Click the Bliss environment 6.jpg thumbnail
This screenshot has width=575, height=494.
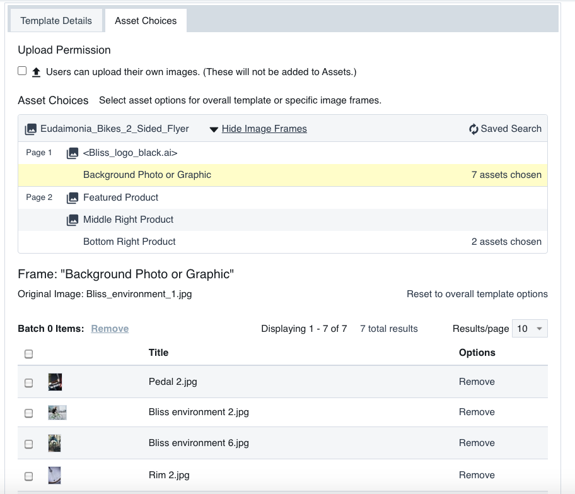pos(54,443)
